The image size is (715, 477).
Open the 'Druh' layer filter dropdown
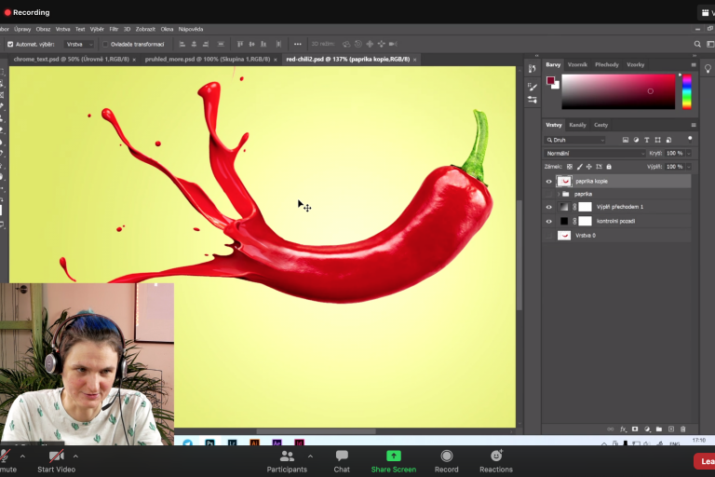coord(575,140)
